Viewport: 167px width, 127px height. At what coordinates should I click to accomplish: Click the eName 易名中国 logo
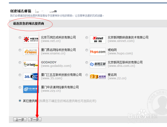click(31, 52)
